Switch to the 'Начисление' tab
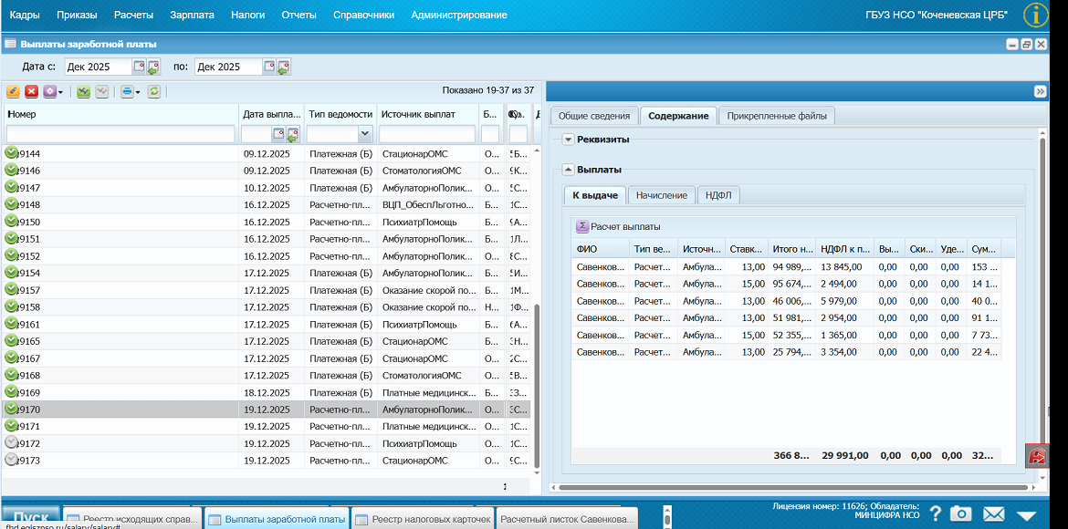This screenshot has width=1068, height=529. [662, 195]
